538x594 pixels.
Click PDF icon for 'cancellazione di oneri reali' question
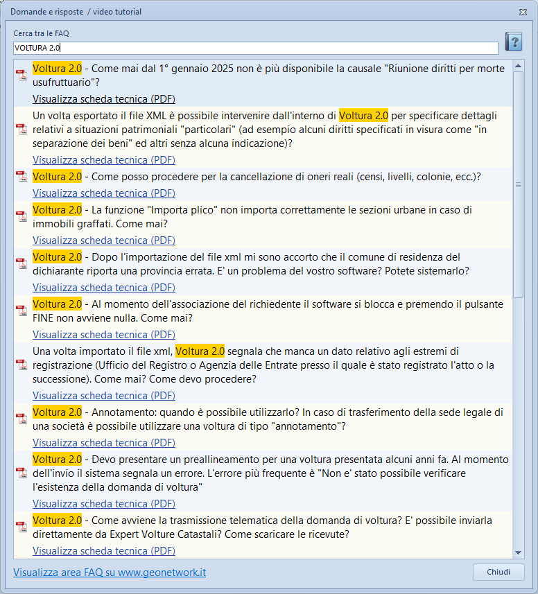point(21,177)
